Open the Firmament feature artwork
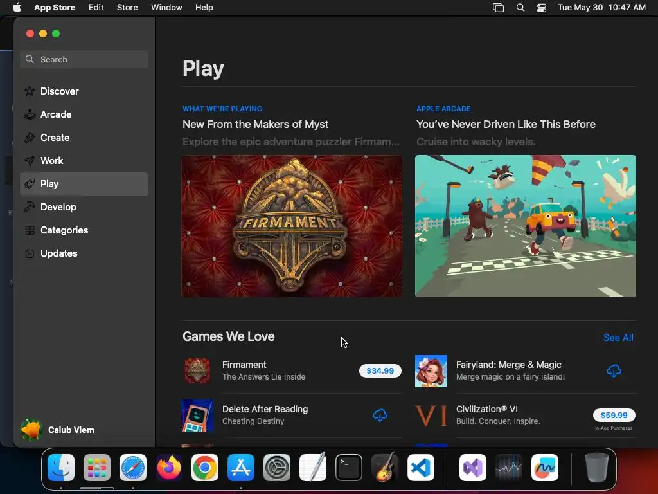Image resolution: width=658 pixels, height=494 pixels. coord(292,226)
